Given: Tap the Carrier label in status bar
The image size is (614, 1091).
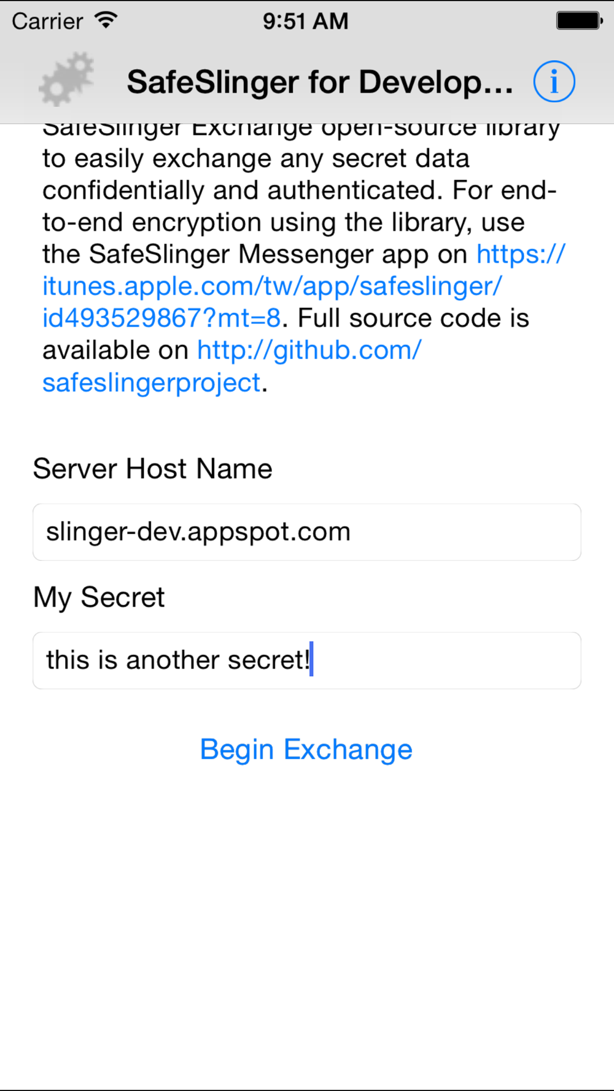Looking at the screenshot, I should (47, 21).
